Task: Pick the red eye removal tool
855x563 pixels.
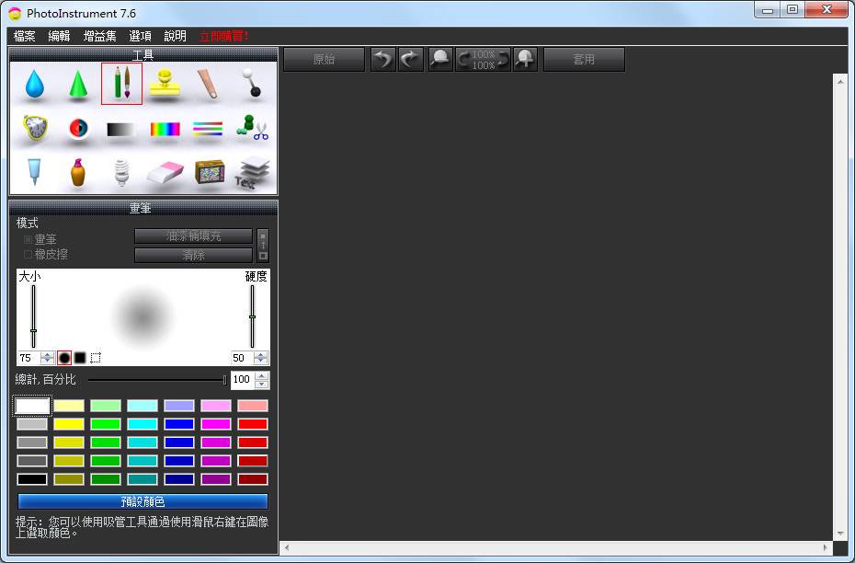Action: 78,128
